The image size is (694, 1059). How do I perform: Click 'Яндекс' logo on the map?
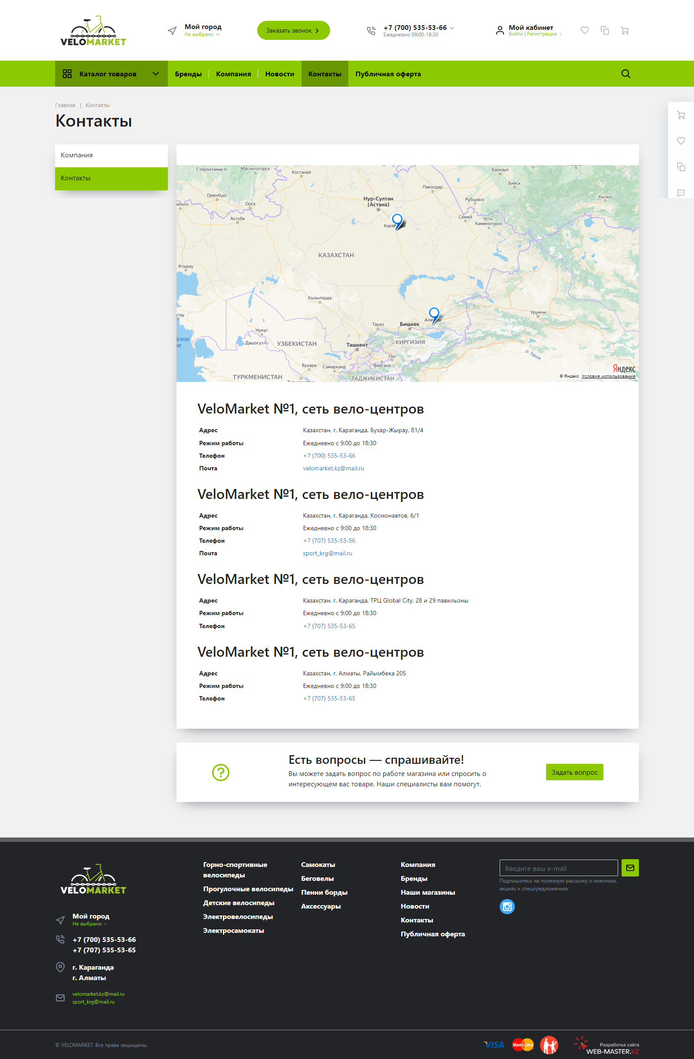point(624,368)
